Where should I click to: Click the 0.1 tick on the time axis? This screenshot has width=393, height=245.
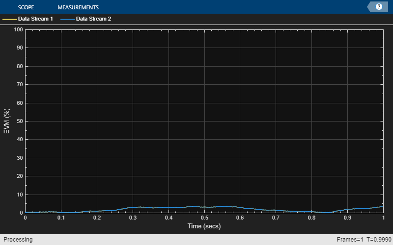coord(61,218)
